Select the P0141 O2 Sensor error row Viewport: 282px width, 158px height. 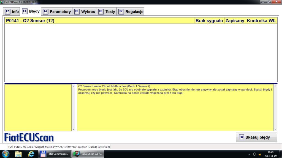(99, 21)
